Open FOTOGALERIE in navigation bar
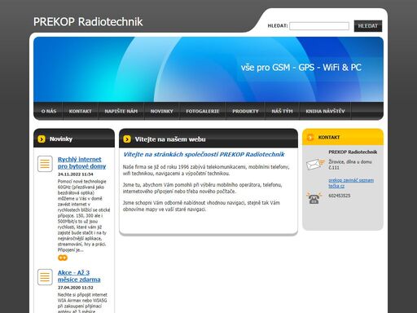Image resolution: width=417 pixels, height=313 pixels. click(x=203, y=111)
